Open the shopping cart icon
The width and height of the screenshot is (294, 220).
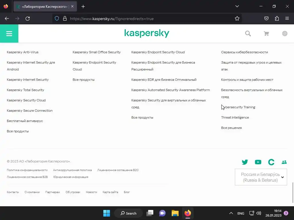(x=266, y=34)
